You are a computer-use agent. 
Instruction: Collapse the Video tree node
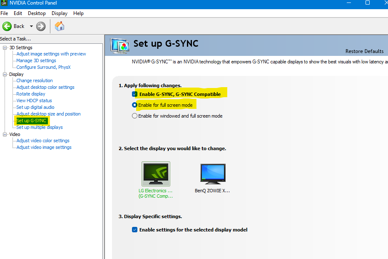click(x=5, y=134)
